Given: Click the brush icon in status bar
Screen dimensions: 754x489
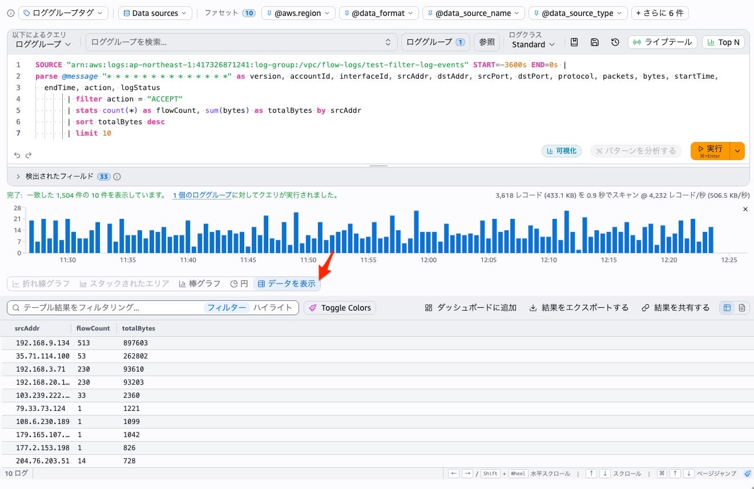Looking at the screenshot, I should pos(748,474).
